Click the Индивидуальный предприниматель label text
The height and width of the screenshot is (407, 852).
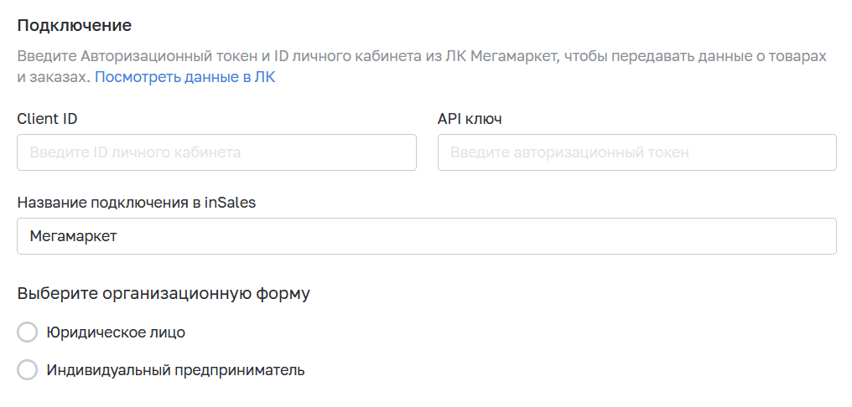click(175, 370)
